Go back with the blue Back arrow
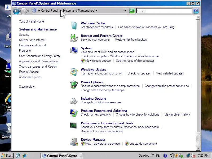The image size is (212, 159). tap(16, 11)
